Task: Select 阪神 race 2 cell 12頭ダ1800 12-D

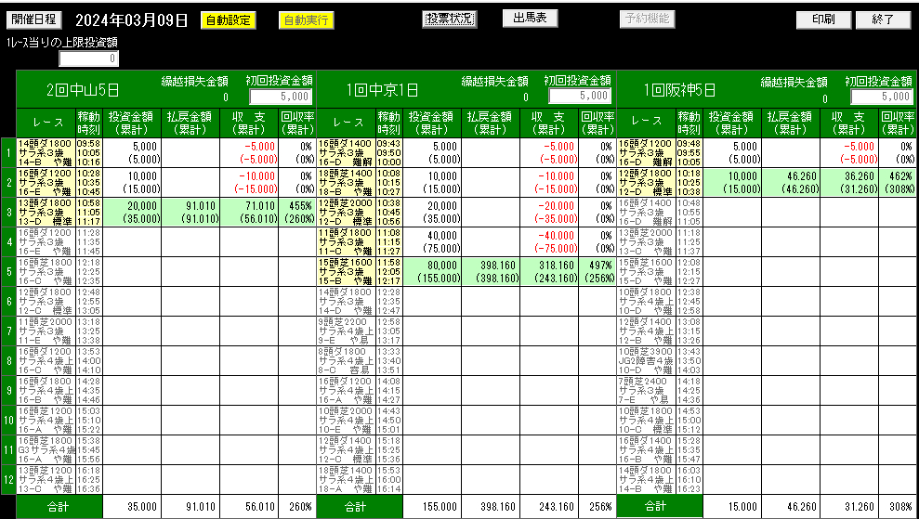Action: [647, 183]
